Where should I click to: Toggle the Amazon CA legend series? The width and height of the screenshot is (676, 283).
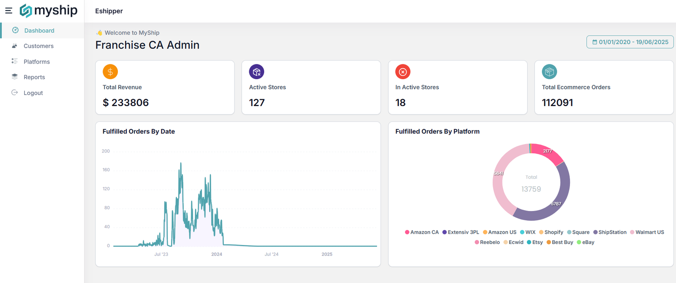point(422,232)
